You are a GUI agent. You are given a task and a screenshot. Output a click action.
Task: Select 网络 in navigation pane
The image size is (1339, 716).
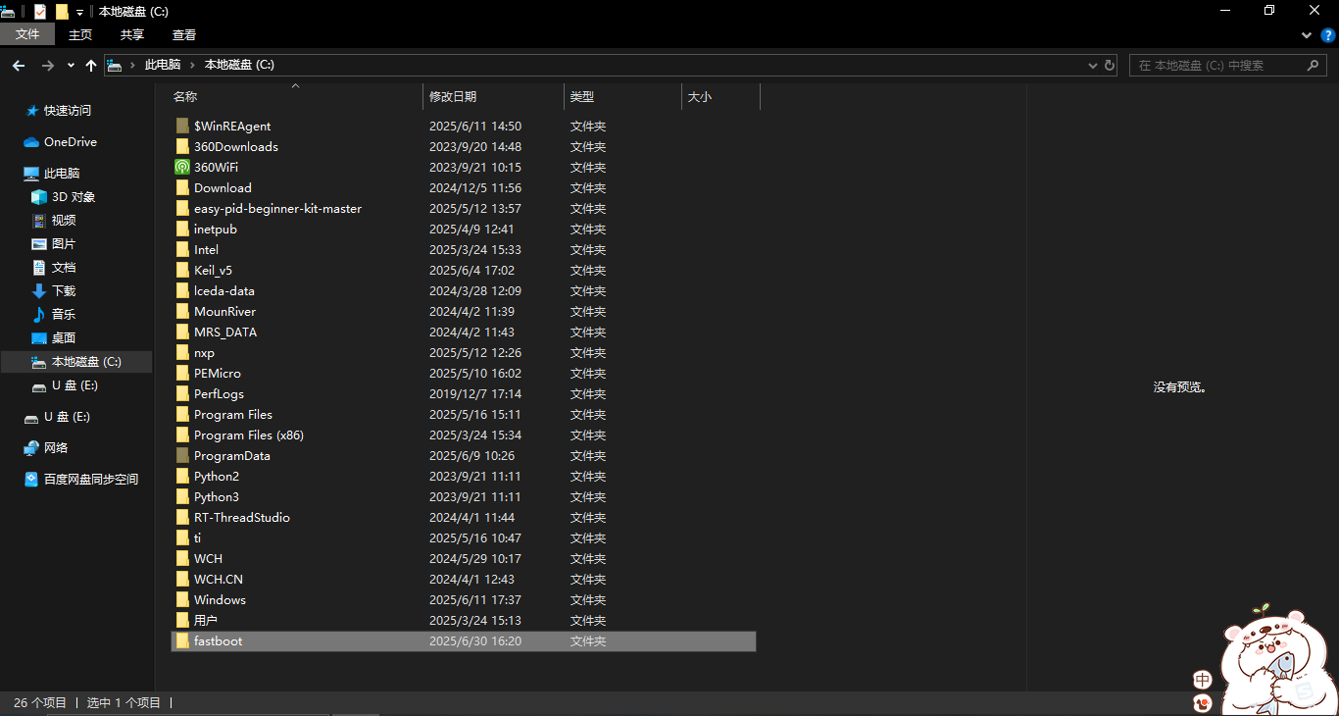click(56, 448)
